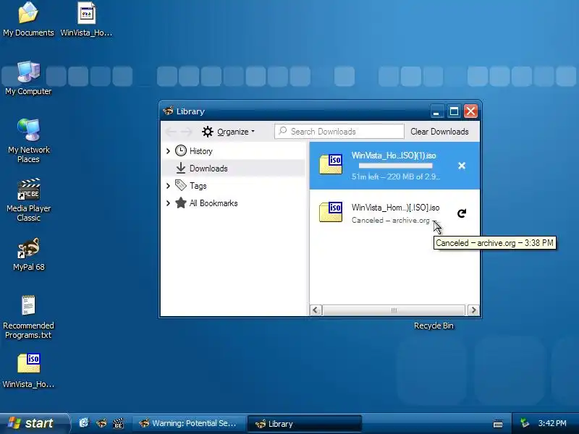This screenshot has width=579, height=434.
Task: Open the Start menu
Action: [x=33, y=423]
